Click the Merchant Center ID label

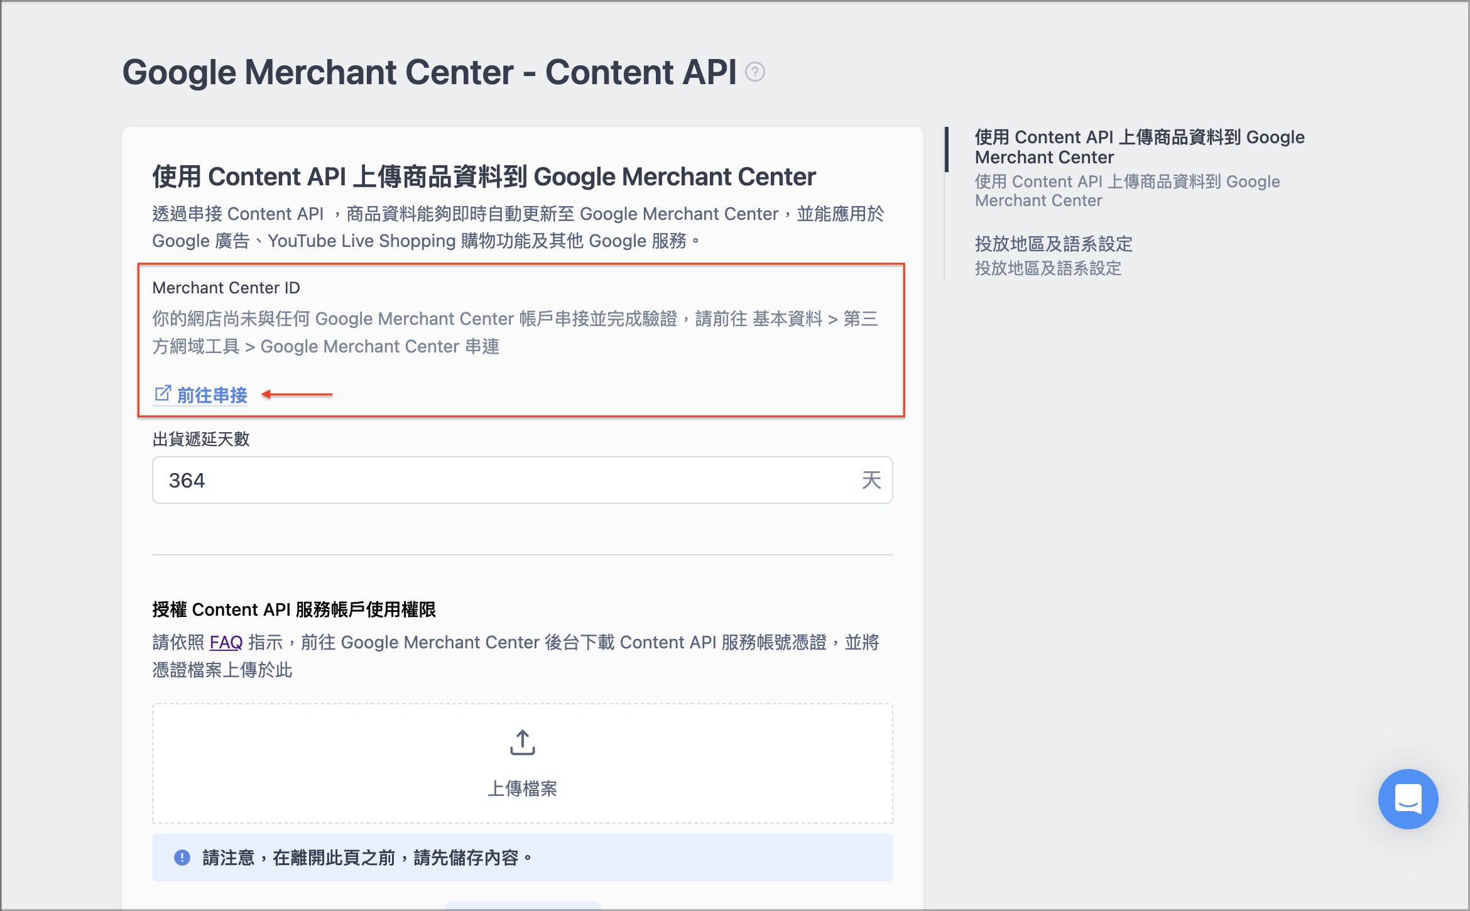pos(226,288)
